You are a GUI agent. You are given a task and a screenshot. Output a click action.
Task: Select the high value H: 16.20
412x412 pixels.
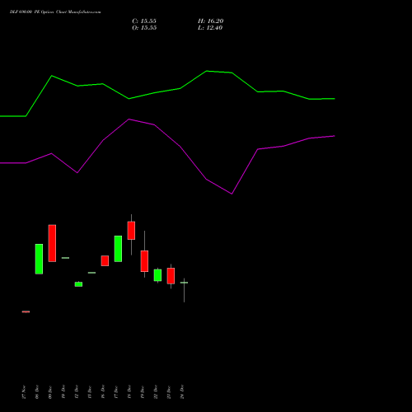[x=211, y=21]
